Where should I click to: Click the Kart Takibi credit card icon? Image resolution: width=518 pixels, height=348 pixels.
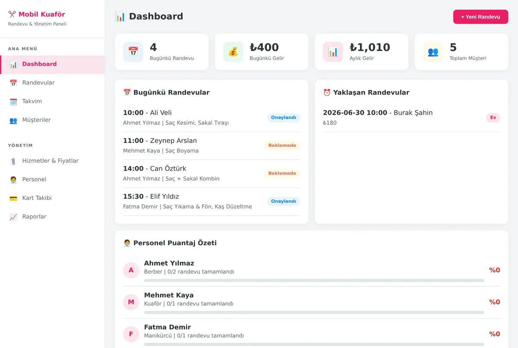click(x=13, y=199)
